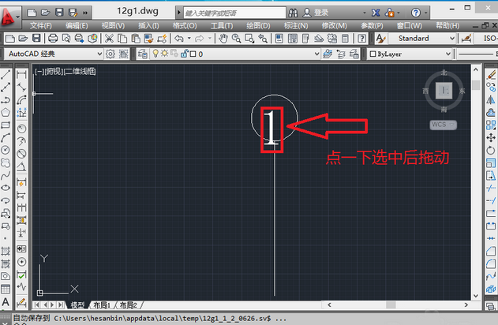Switch to the 布局2 layout tab
498x325 pixels.
point(129,305)
